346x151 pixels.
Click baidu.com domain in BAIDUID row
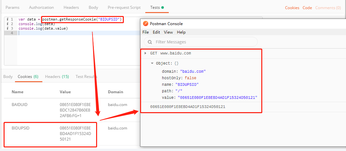[118, 105]
